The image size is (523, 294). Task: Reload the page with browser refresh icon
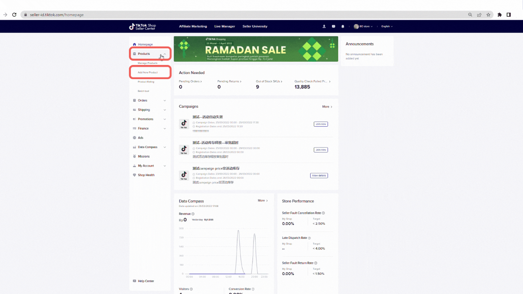pyautogui.click(x=15, y=15)
